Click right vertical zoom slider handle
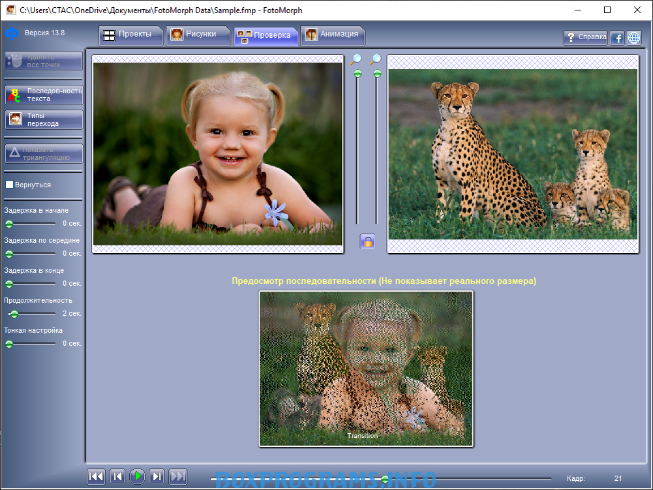653x490 pixels. pos(377,74)
